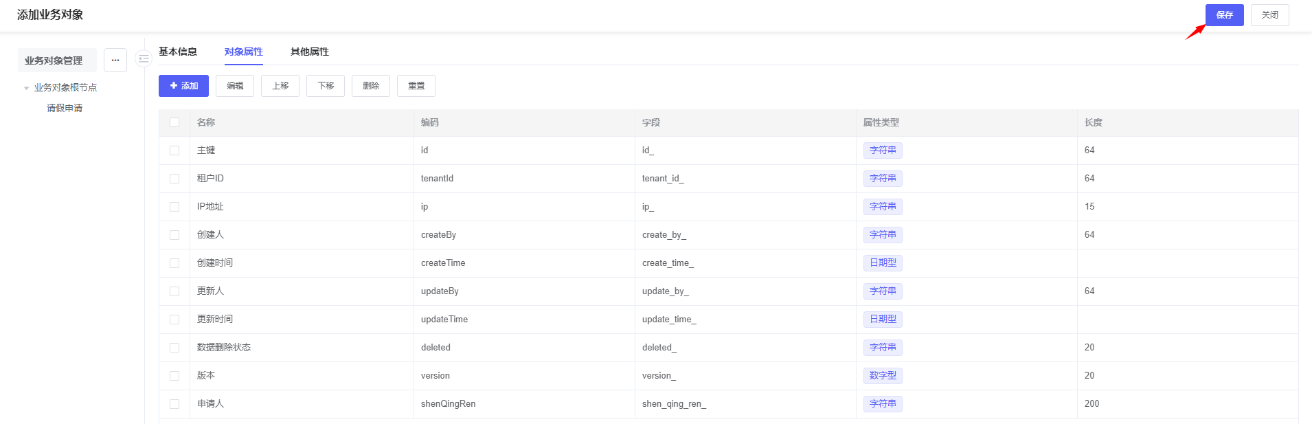Viewport: 1312px width, 424px height.
Task: Tick the checkbox for 申请人 row
Action: pos(174,404)
